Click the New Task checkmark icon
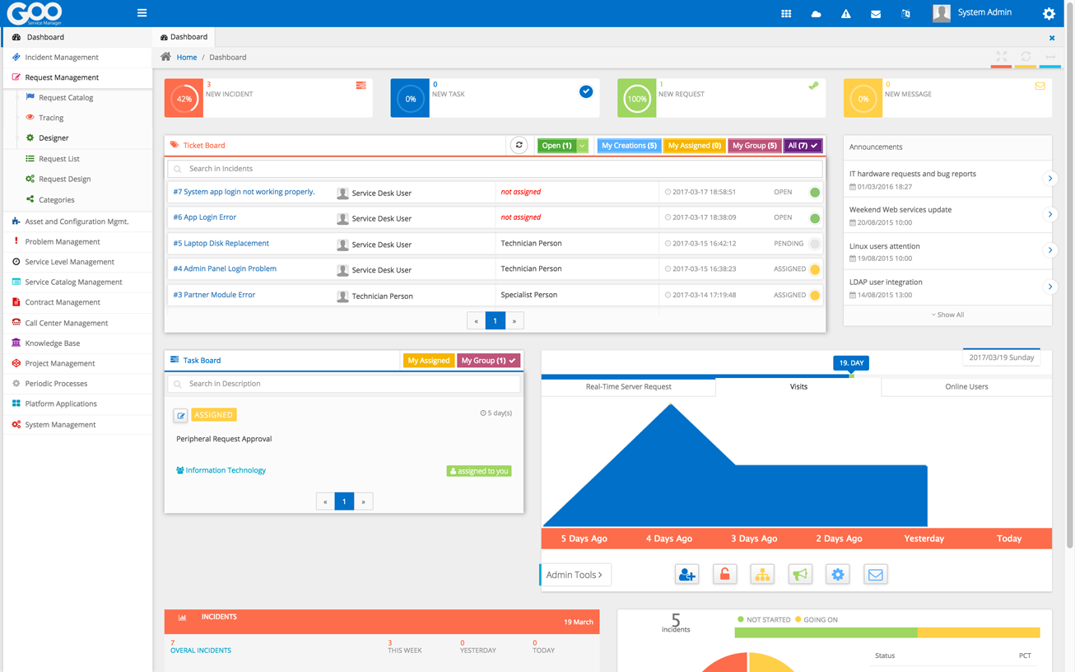This screenshot has height=672, width=1075. coord(586,91)
